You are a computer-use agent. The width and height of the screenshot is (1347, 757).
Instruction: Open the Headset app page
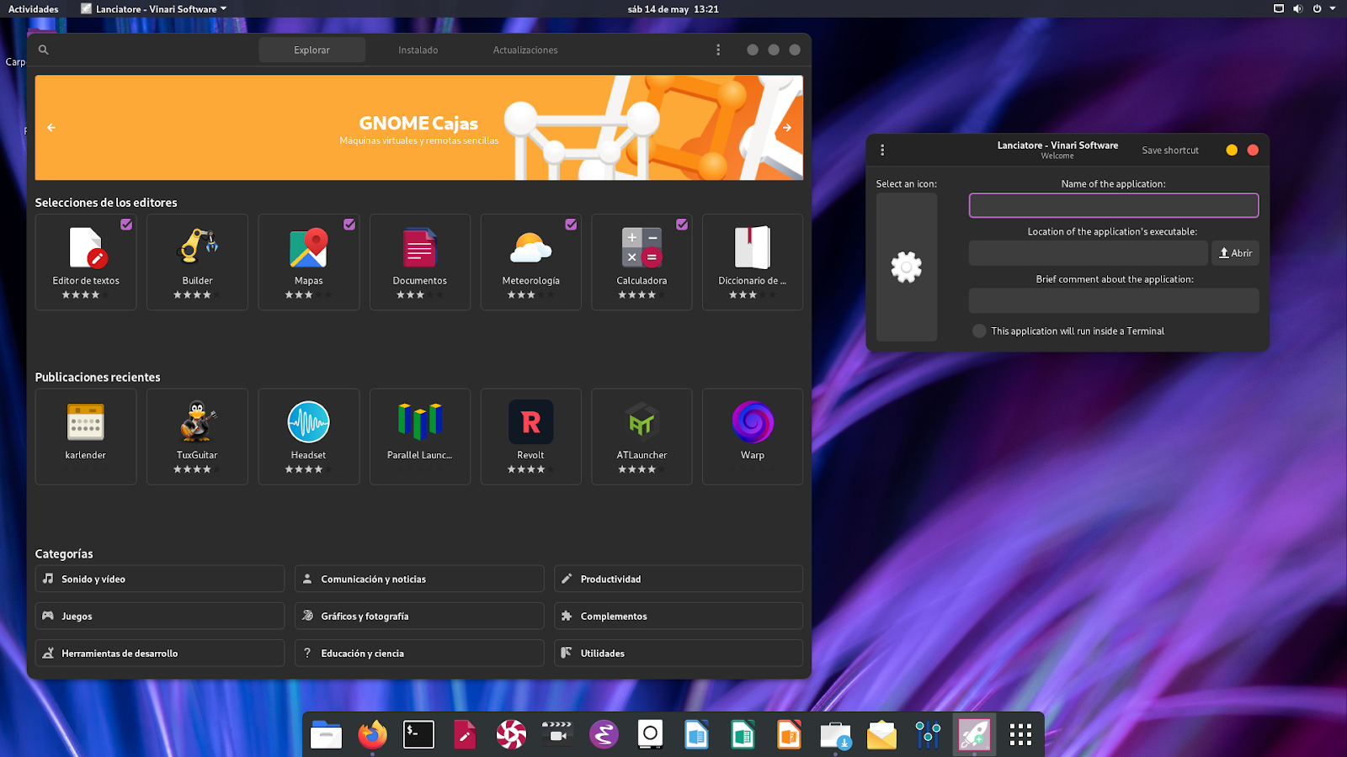click(x=308, y=436)
